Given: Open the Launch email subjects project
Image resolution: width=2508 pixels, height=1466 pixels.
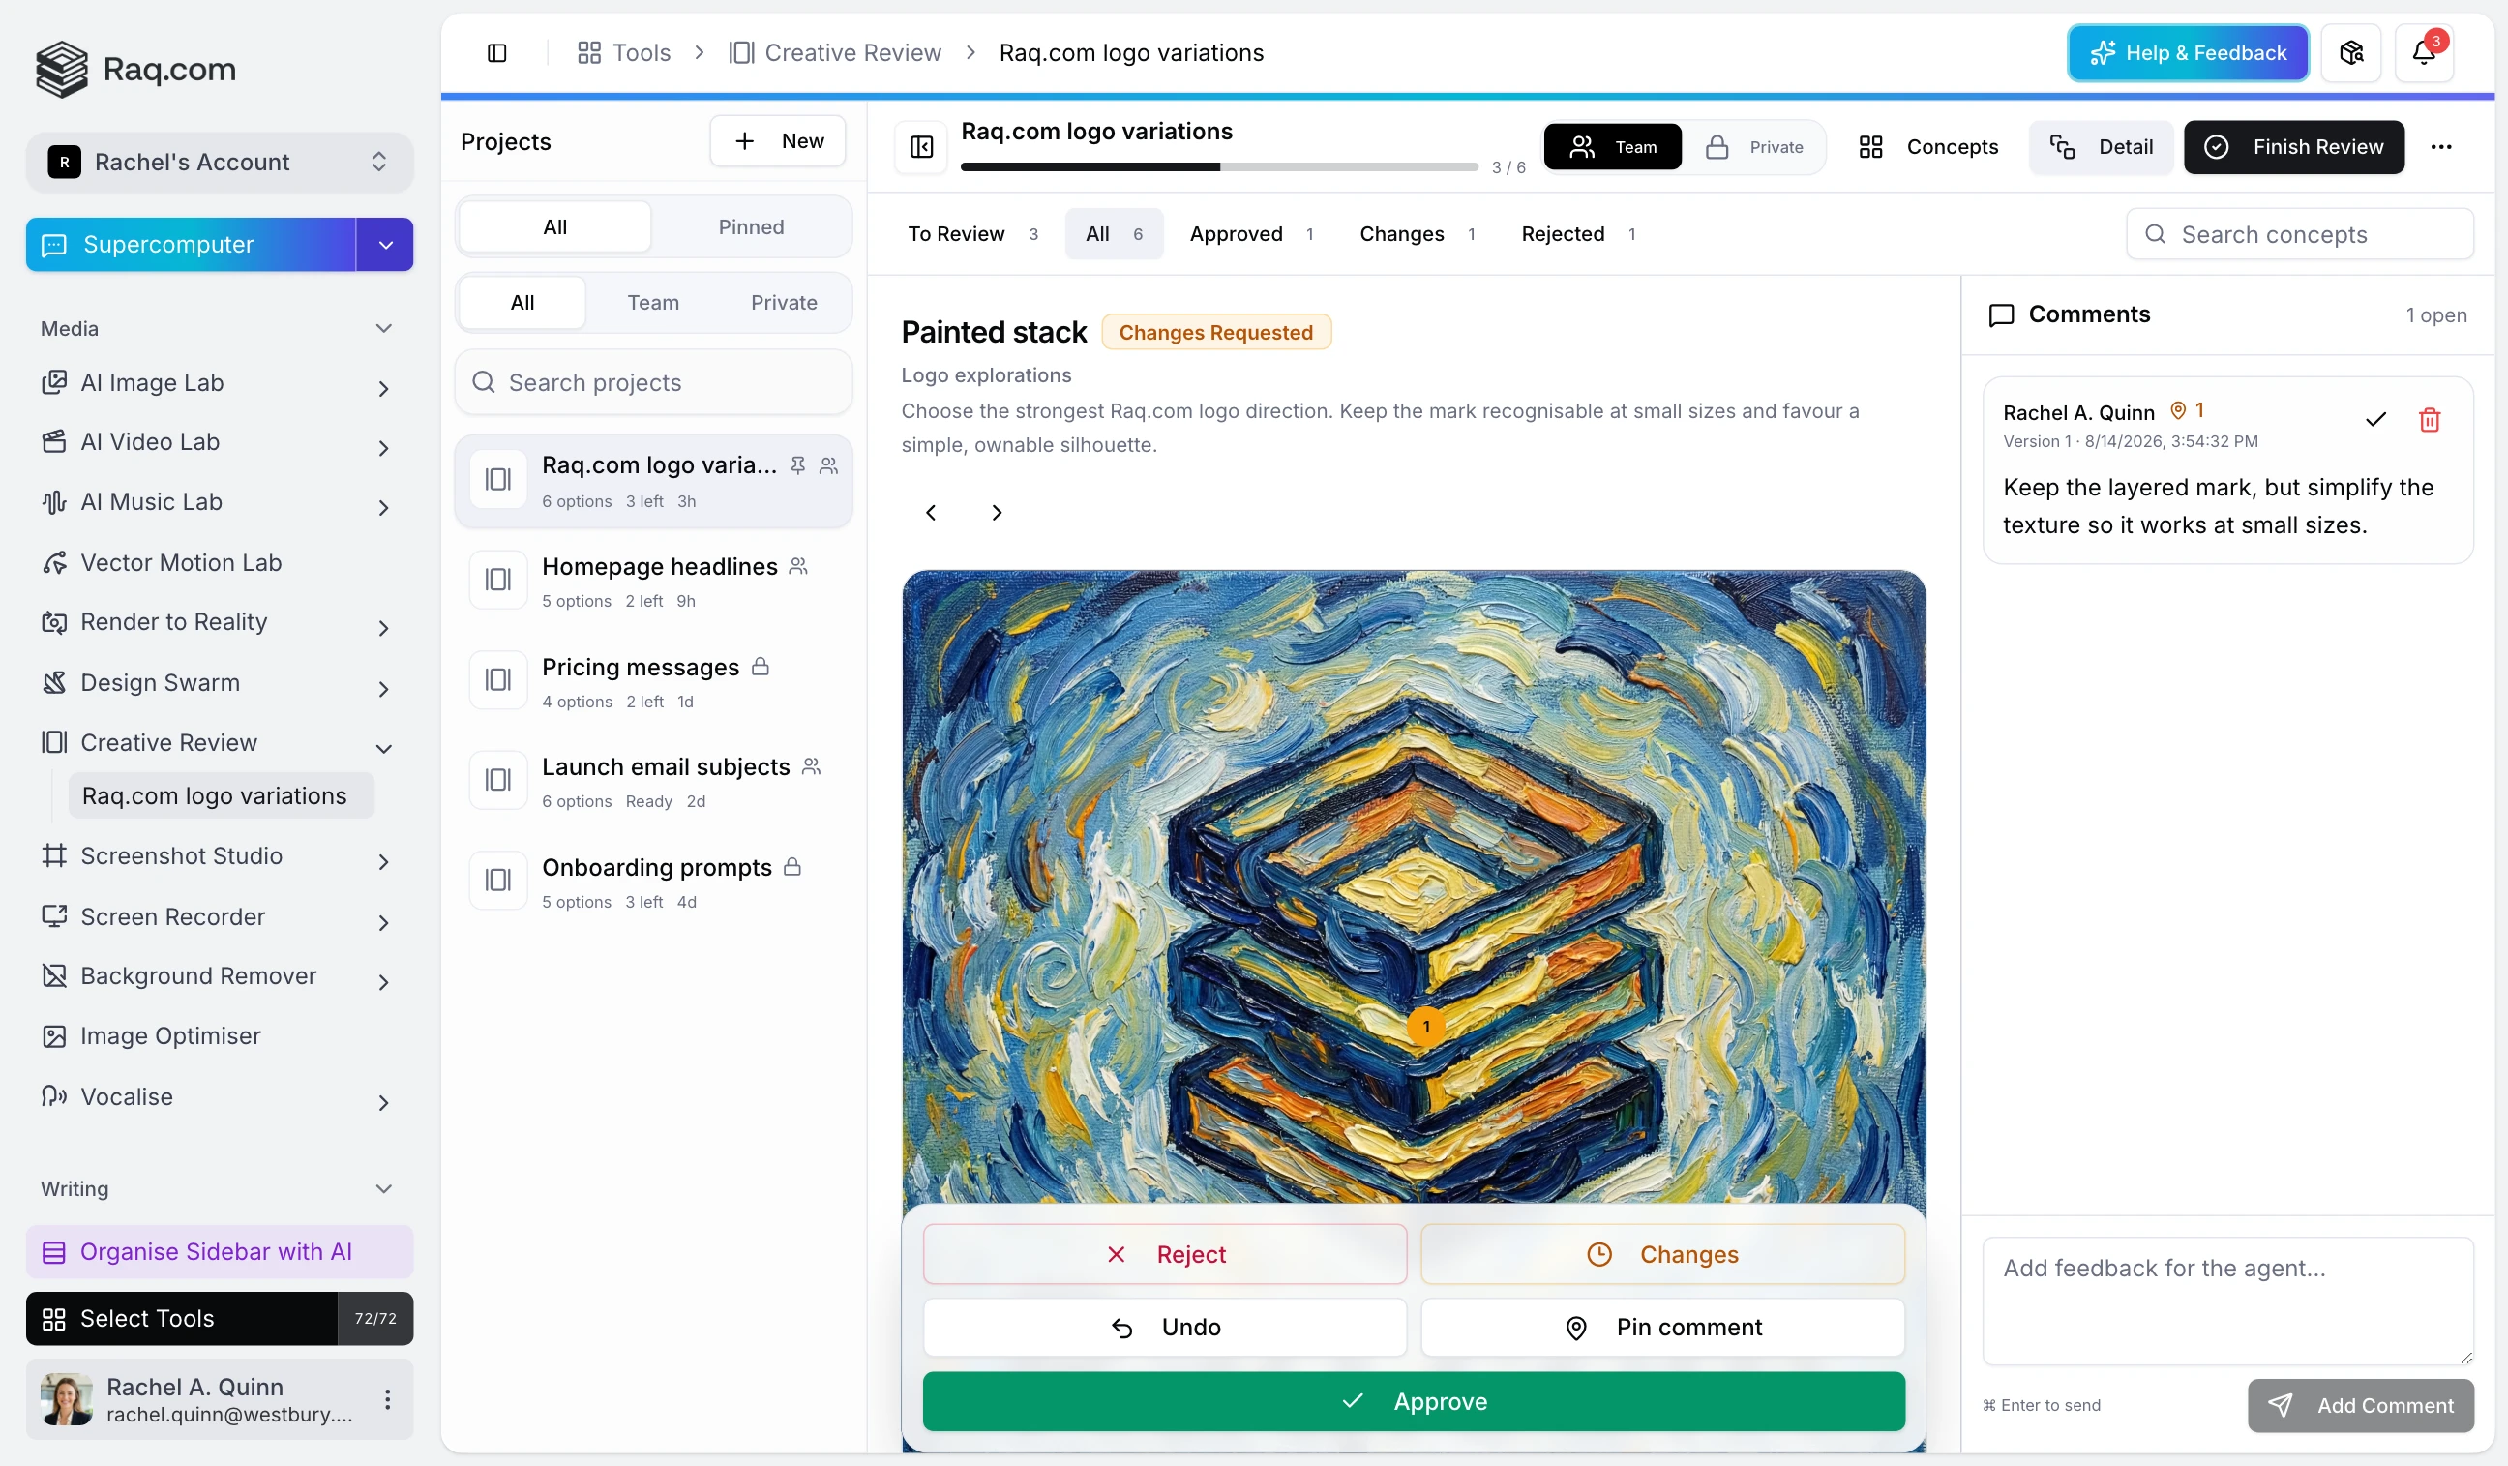Looking at the screenshot, I should point(653,781).
